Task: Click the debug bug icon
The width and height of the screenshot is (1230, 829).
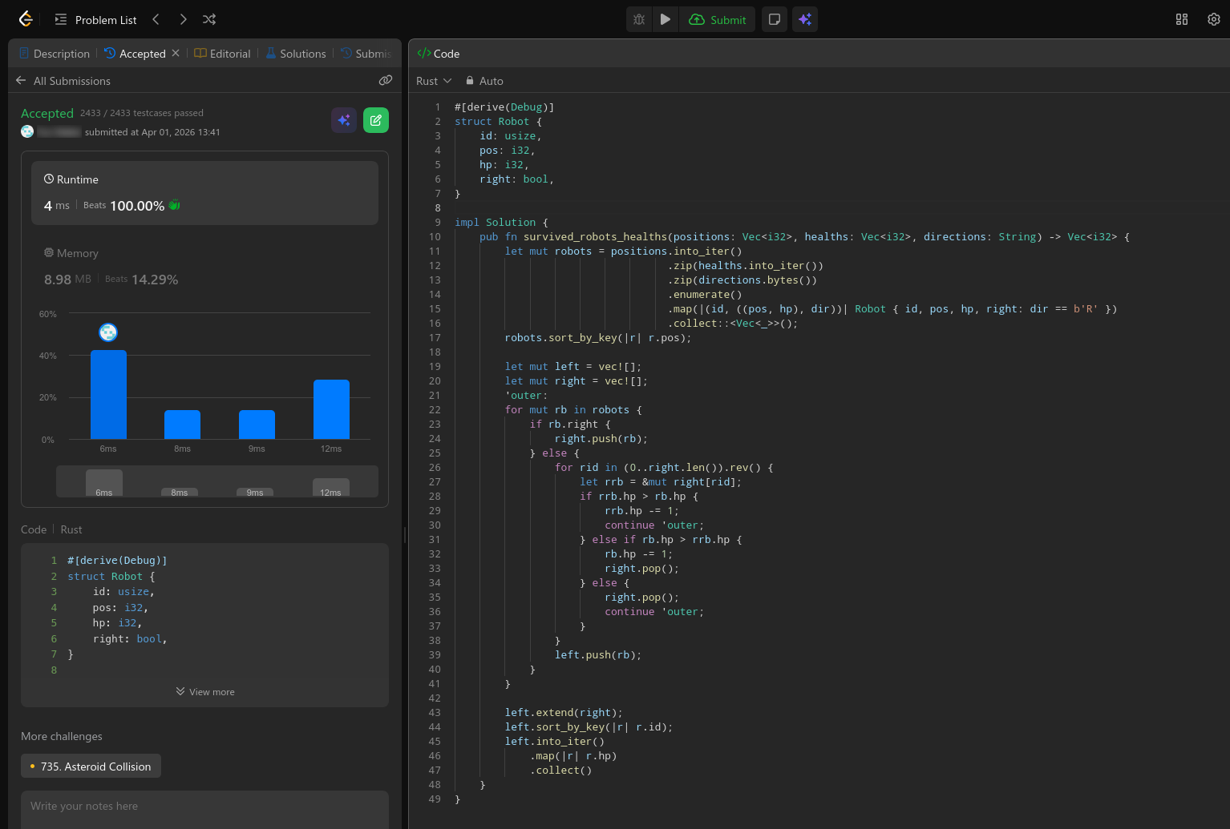Action: tap(639, 19)
